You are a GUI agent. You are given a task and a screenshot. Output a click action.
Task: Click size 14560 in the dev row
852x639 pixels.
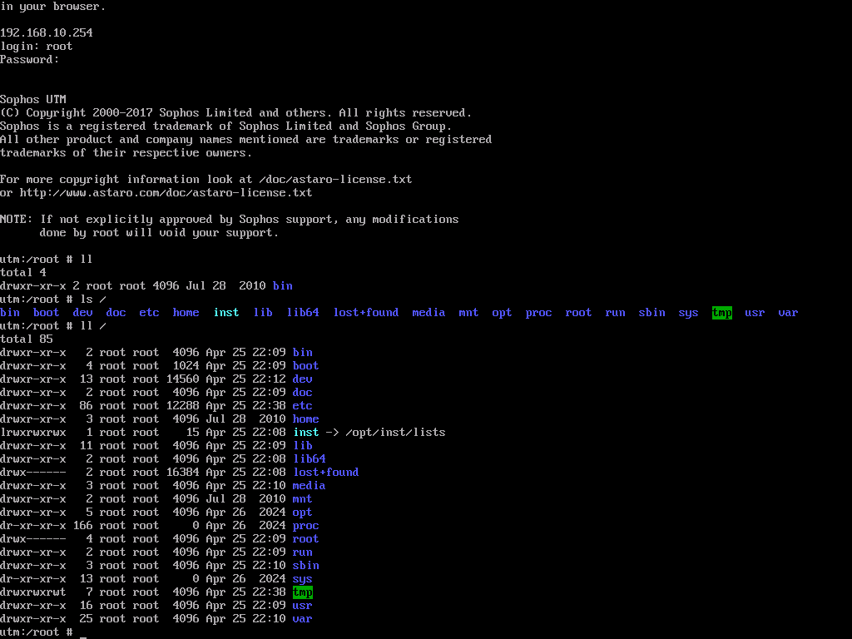click(x=182, y=379)
